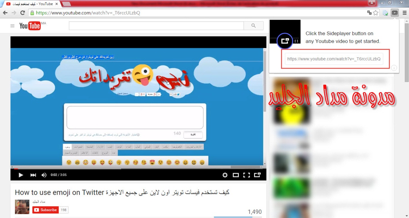Image resolution: width=409 pixels, height=218 pixels.
Task: Subscribe to the channel
Action: (x=46, y=210)
